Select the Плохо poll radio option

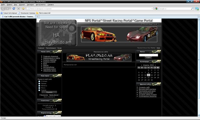tap(39, 88)
